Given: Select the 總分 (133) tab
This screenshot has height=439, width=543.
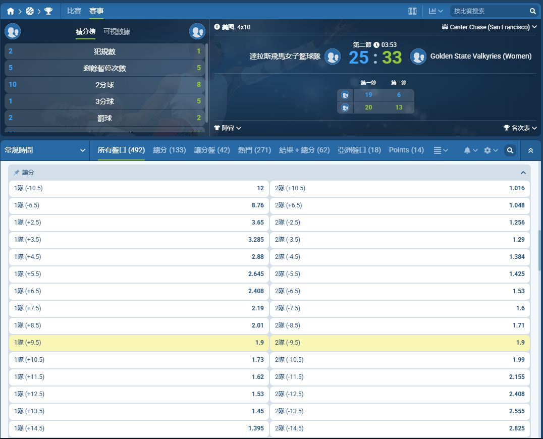Looking at the screenshot, I should coord(170,150).
